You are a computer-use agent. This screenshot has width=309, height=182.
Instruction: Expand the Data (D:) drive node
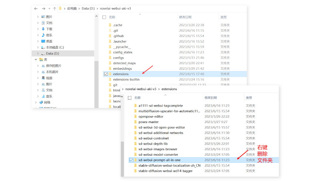click(x=38, y=53)
